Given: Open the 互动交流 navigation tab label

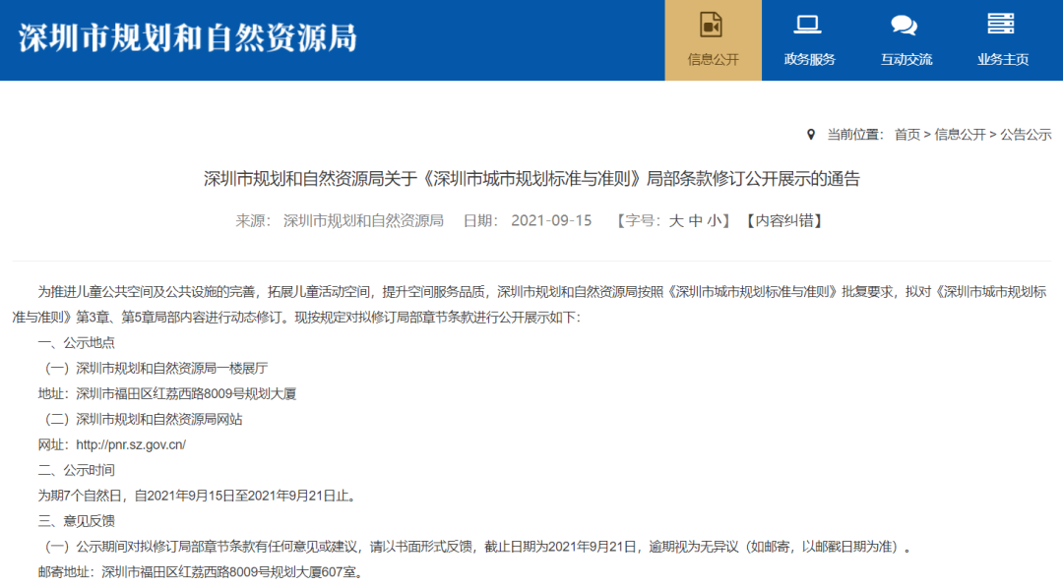Looking at the screenshot, I should coord(907,60).
